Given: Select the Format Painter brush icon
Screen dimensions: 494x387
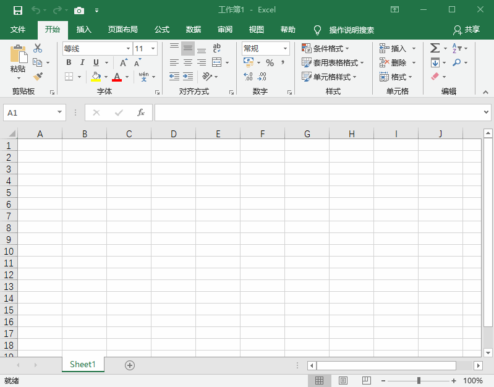Looking at the screenshot, I should click(38, 77).
